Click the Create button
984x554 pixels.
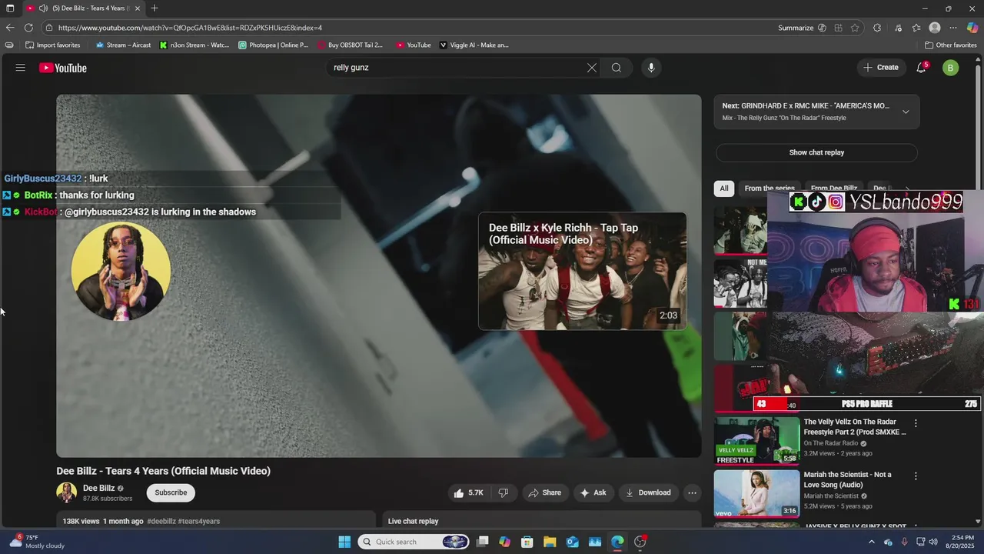[881, 68]
